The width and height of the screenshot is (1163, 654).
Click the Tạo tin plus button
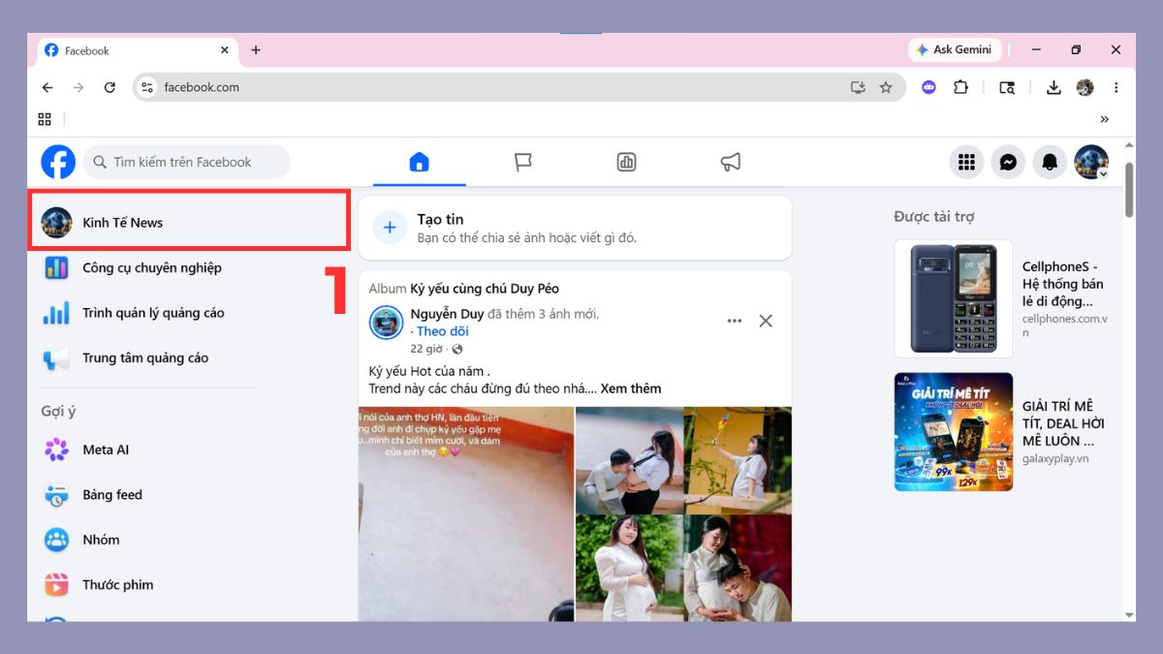pyautogui.click(x=390, y=228)
